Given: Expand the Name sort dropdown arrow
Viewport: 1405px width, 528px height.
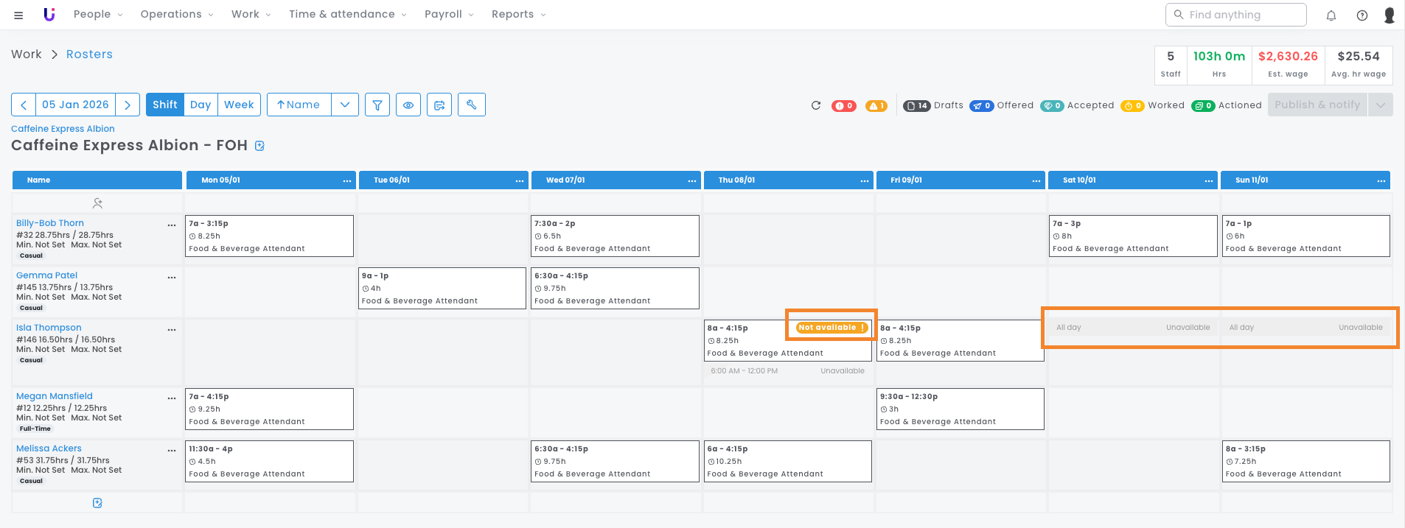Looking at the screenshot, I should click(345, 105).
